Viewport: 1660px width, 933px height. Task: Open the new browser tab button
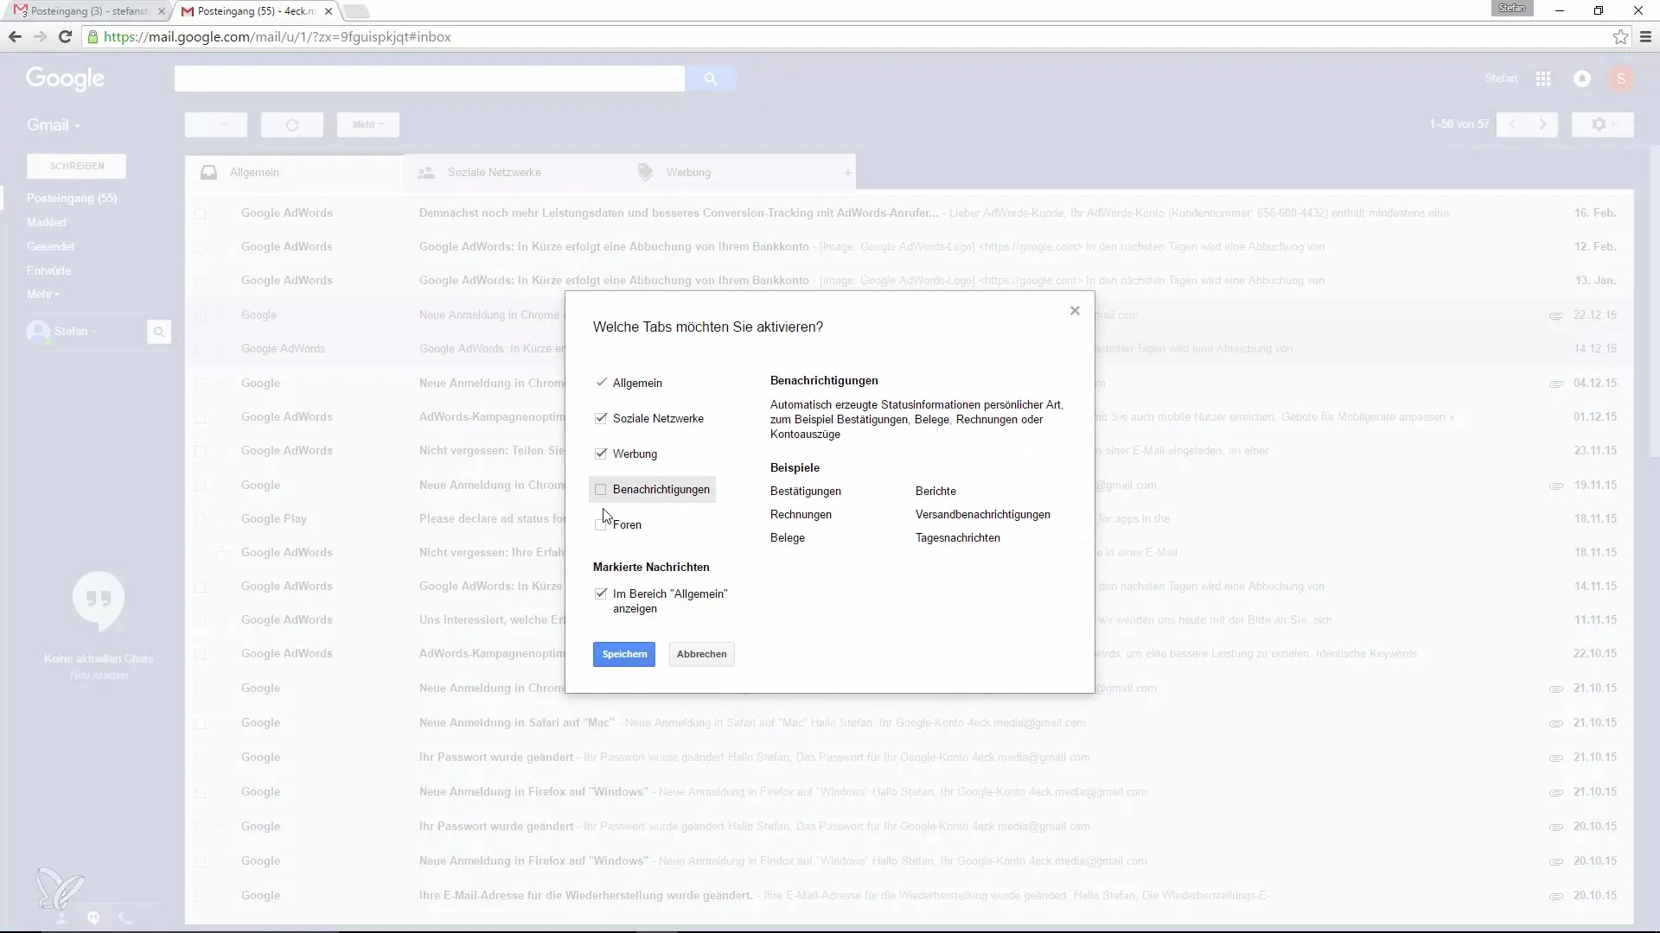pyautogui.click(x=356, y=12)
